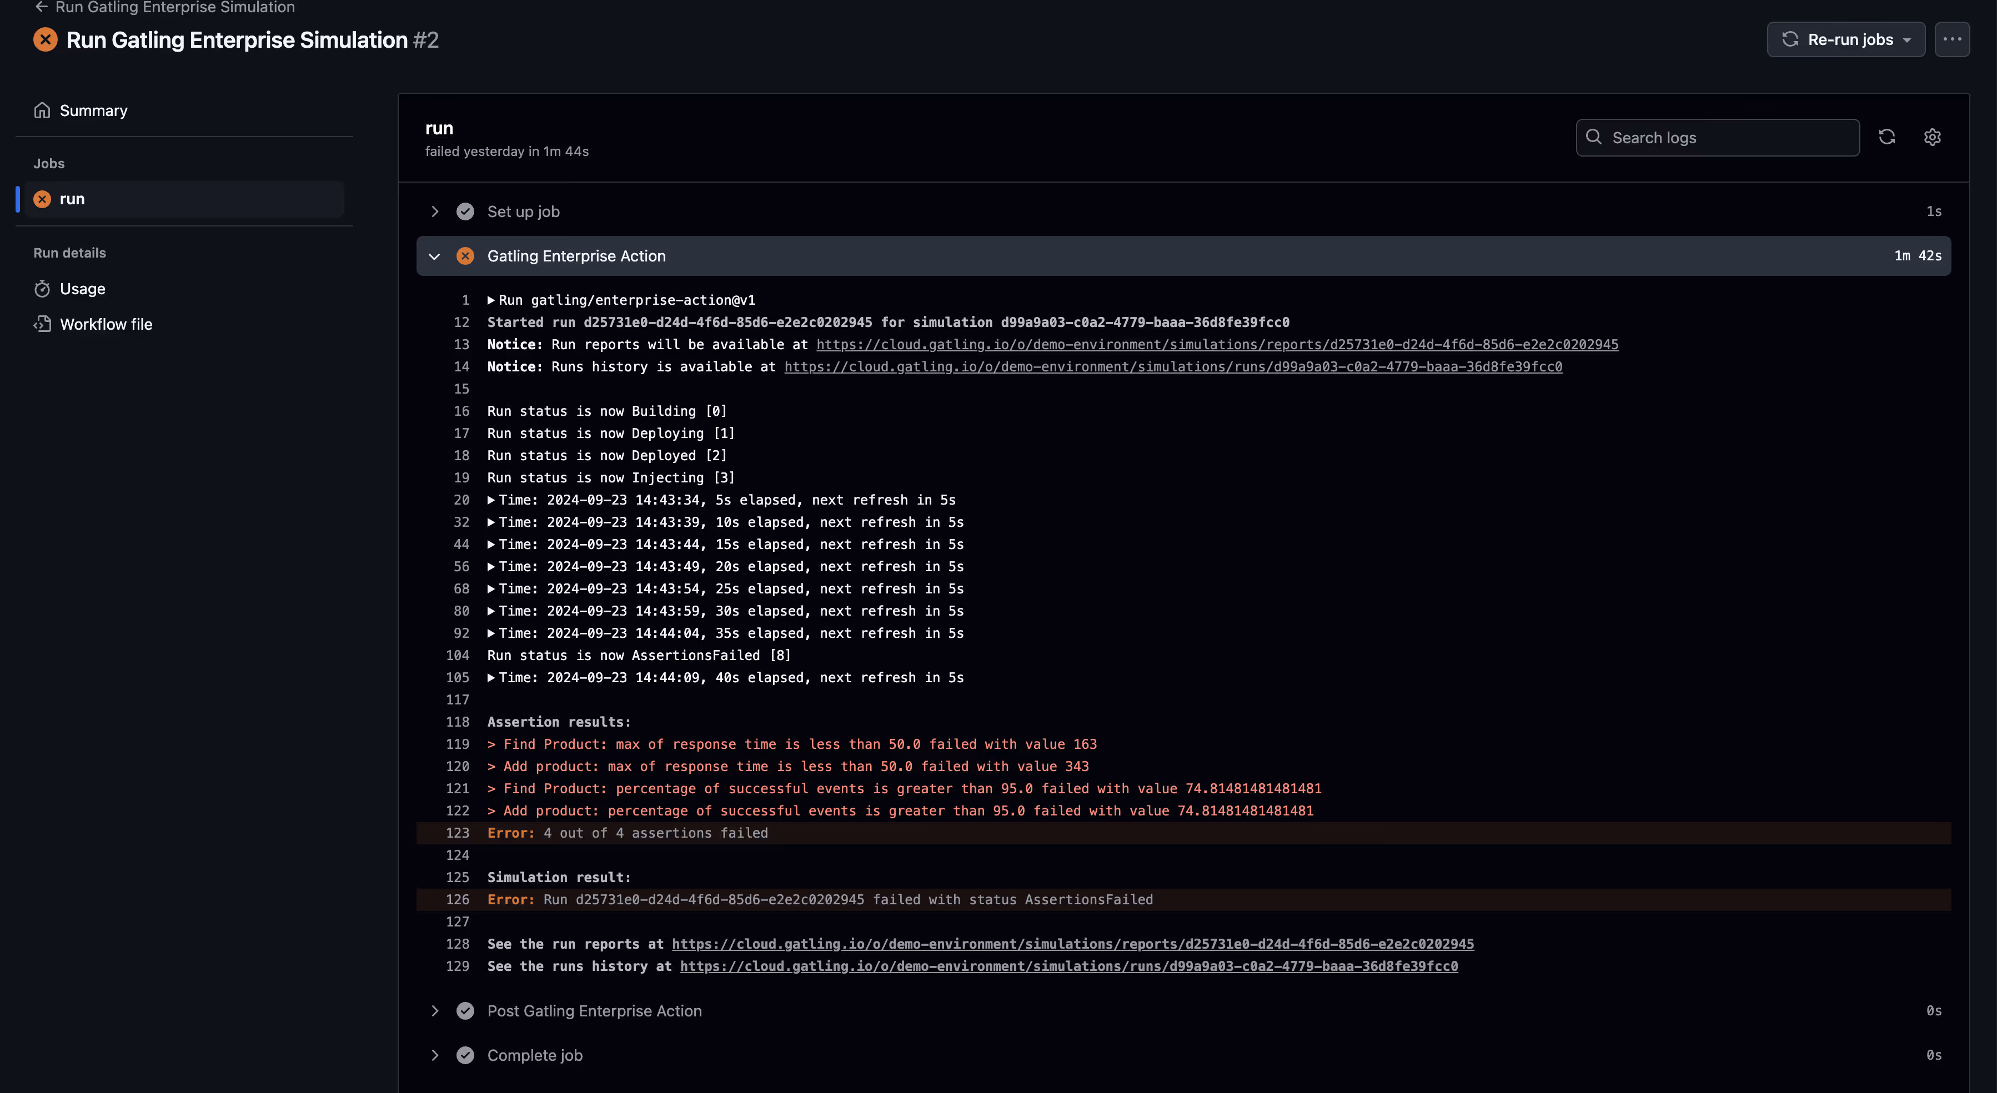Click the success check icon for Set up job
Image resolution: width=1997 pixels, height=1093 pixels.
[x=465, y=211]
